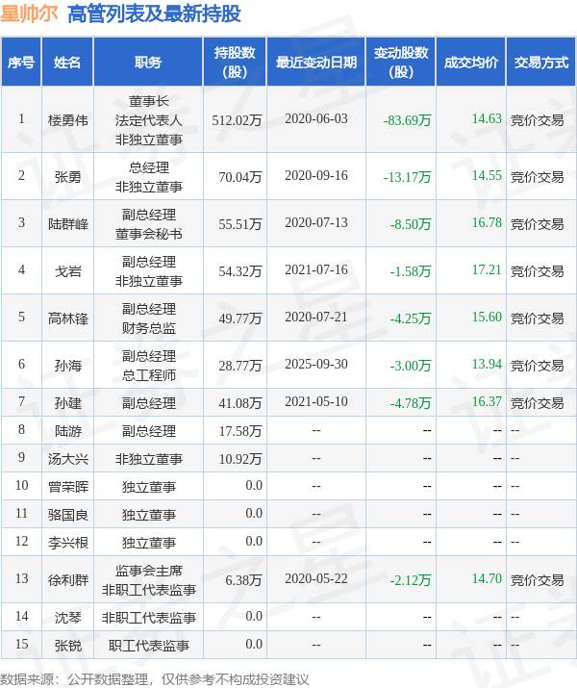Click the 最近变动日期 column header
This screenshot has height=688, width=577.
tap(316, 62)
